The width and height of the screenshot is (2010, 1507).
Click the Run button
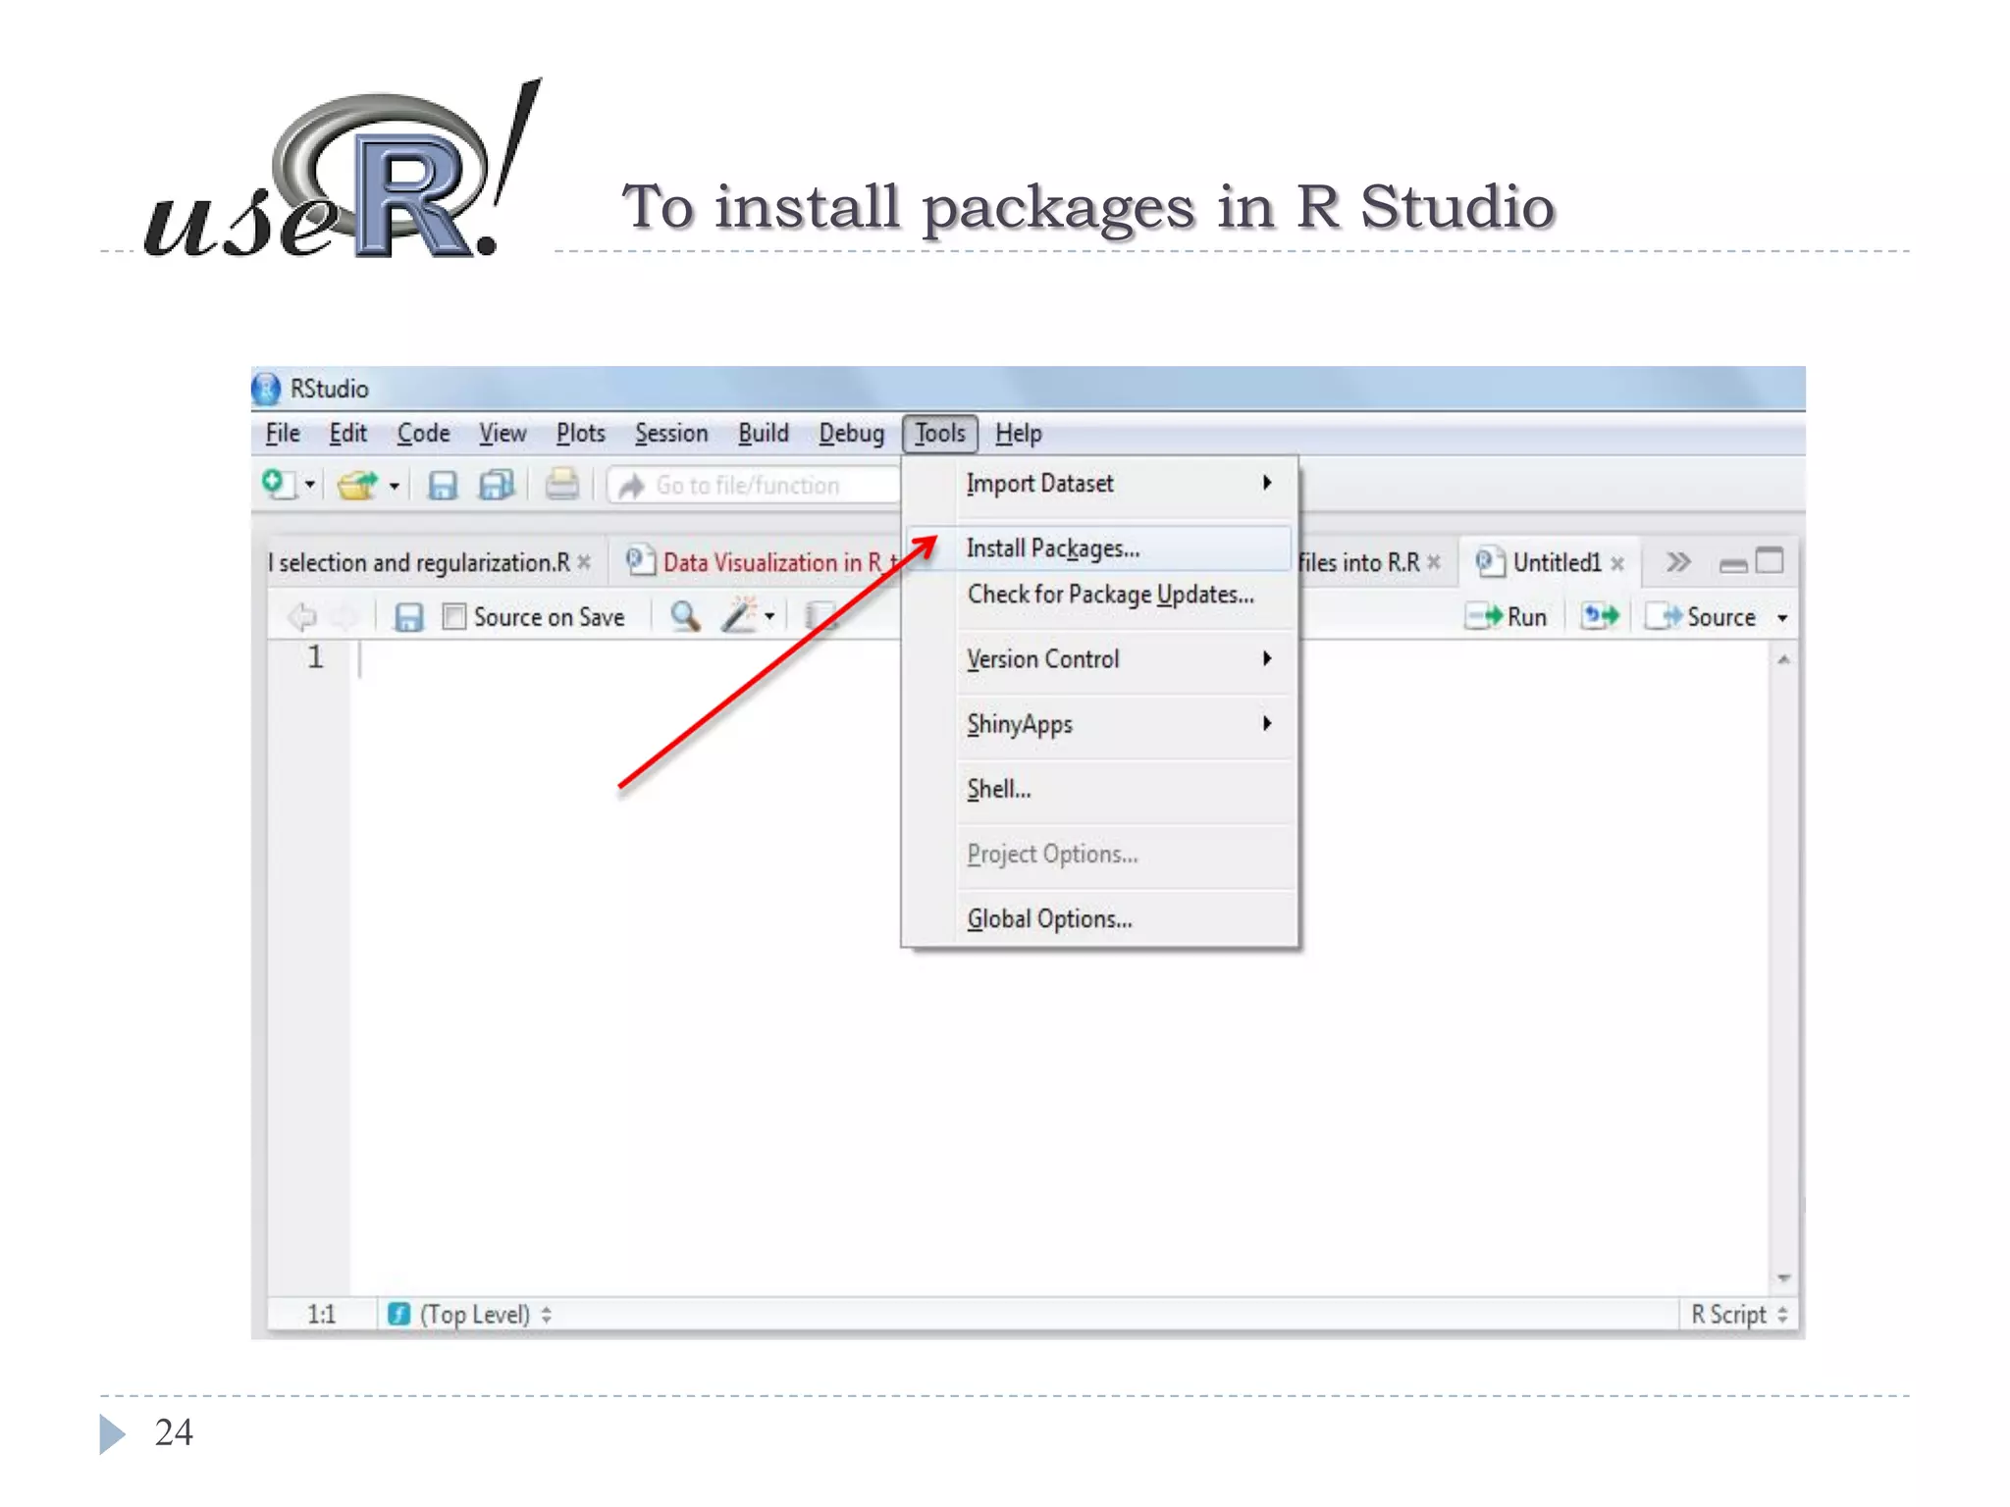pos(1507,617)
